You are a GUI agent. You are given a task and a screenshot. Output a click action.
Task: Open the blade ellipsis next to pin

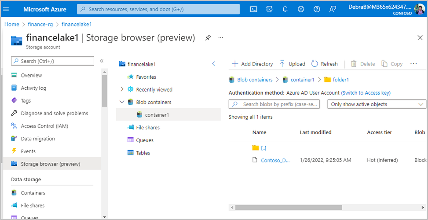(x=221, y=38)
